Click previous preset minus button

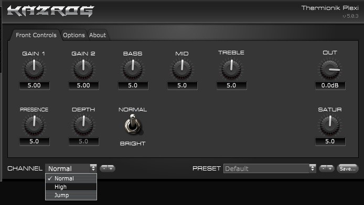coord(323,168)
